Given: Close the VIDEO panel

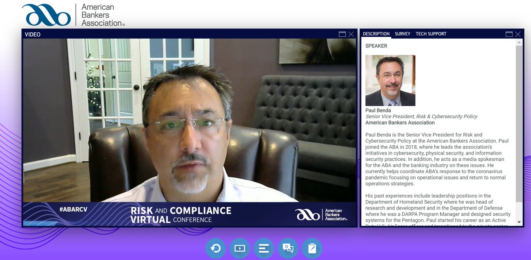Looking at the screenshot, I should point(351,34).
